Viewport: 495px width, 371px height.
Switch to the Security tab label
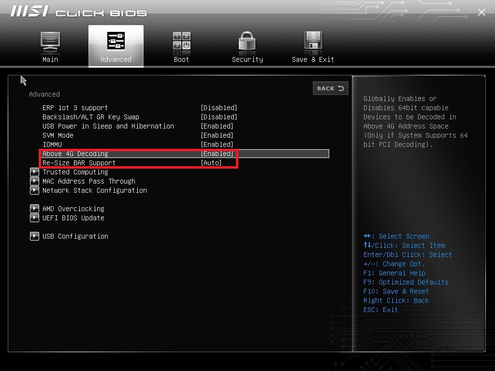(247, 59)
